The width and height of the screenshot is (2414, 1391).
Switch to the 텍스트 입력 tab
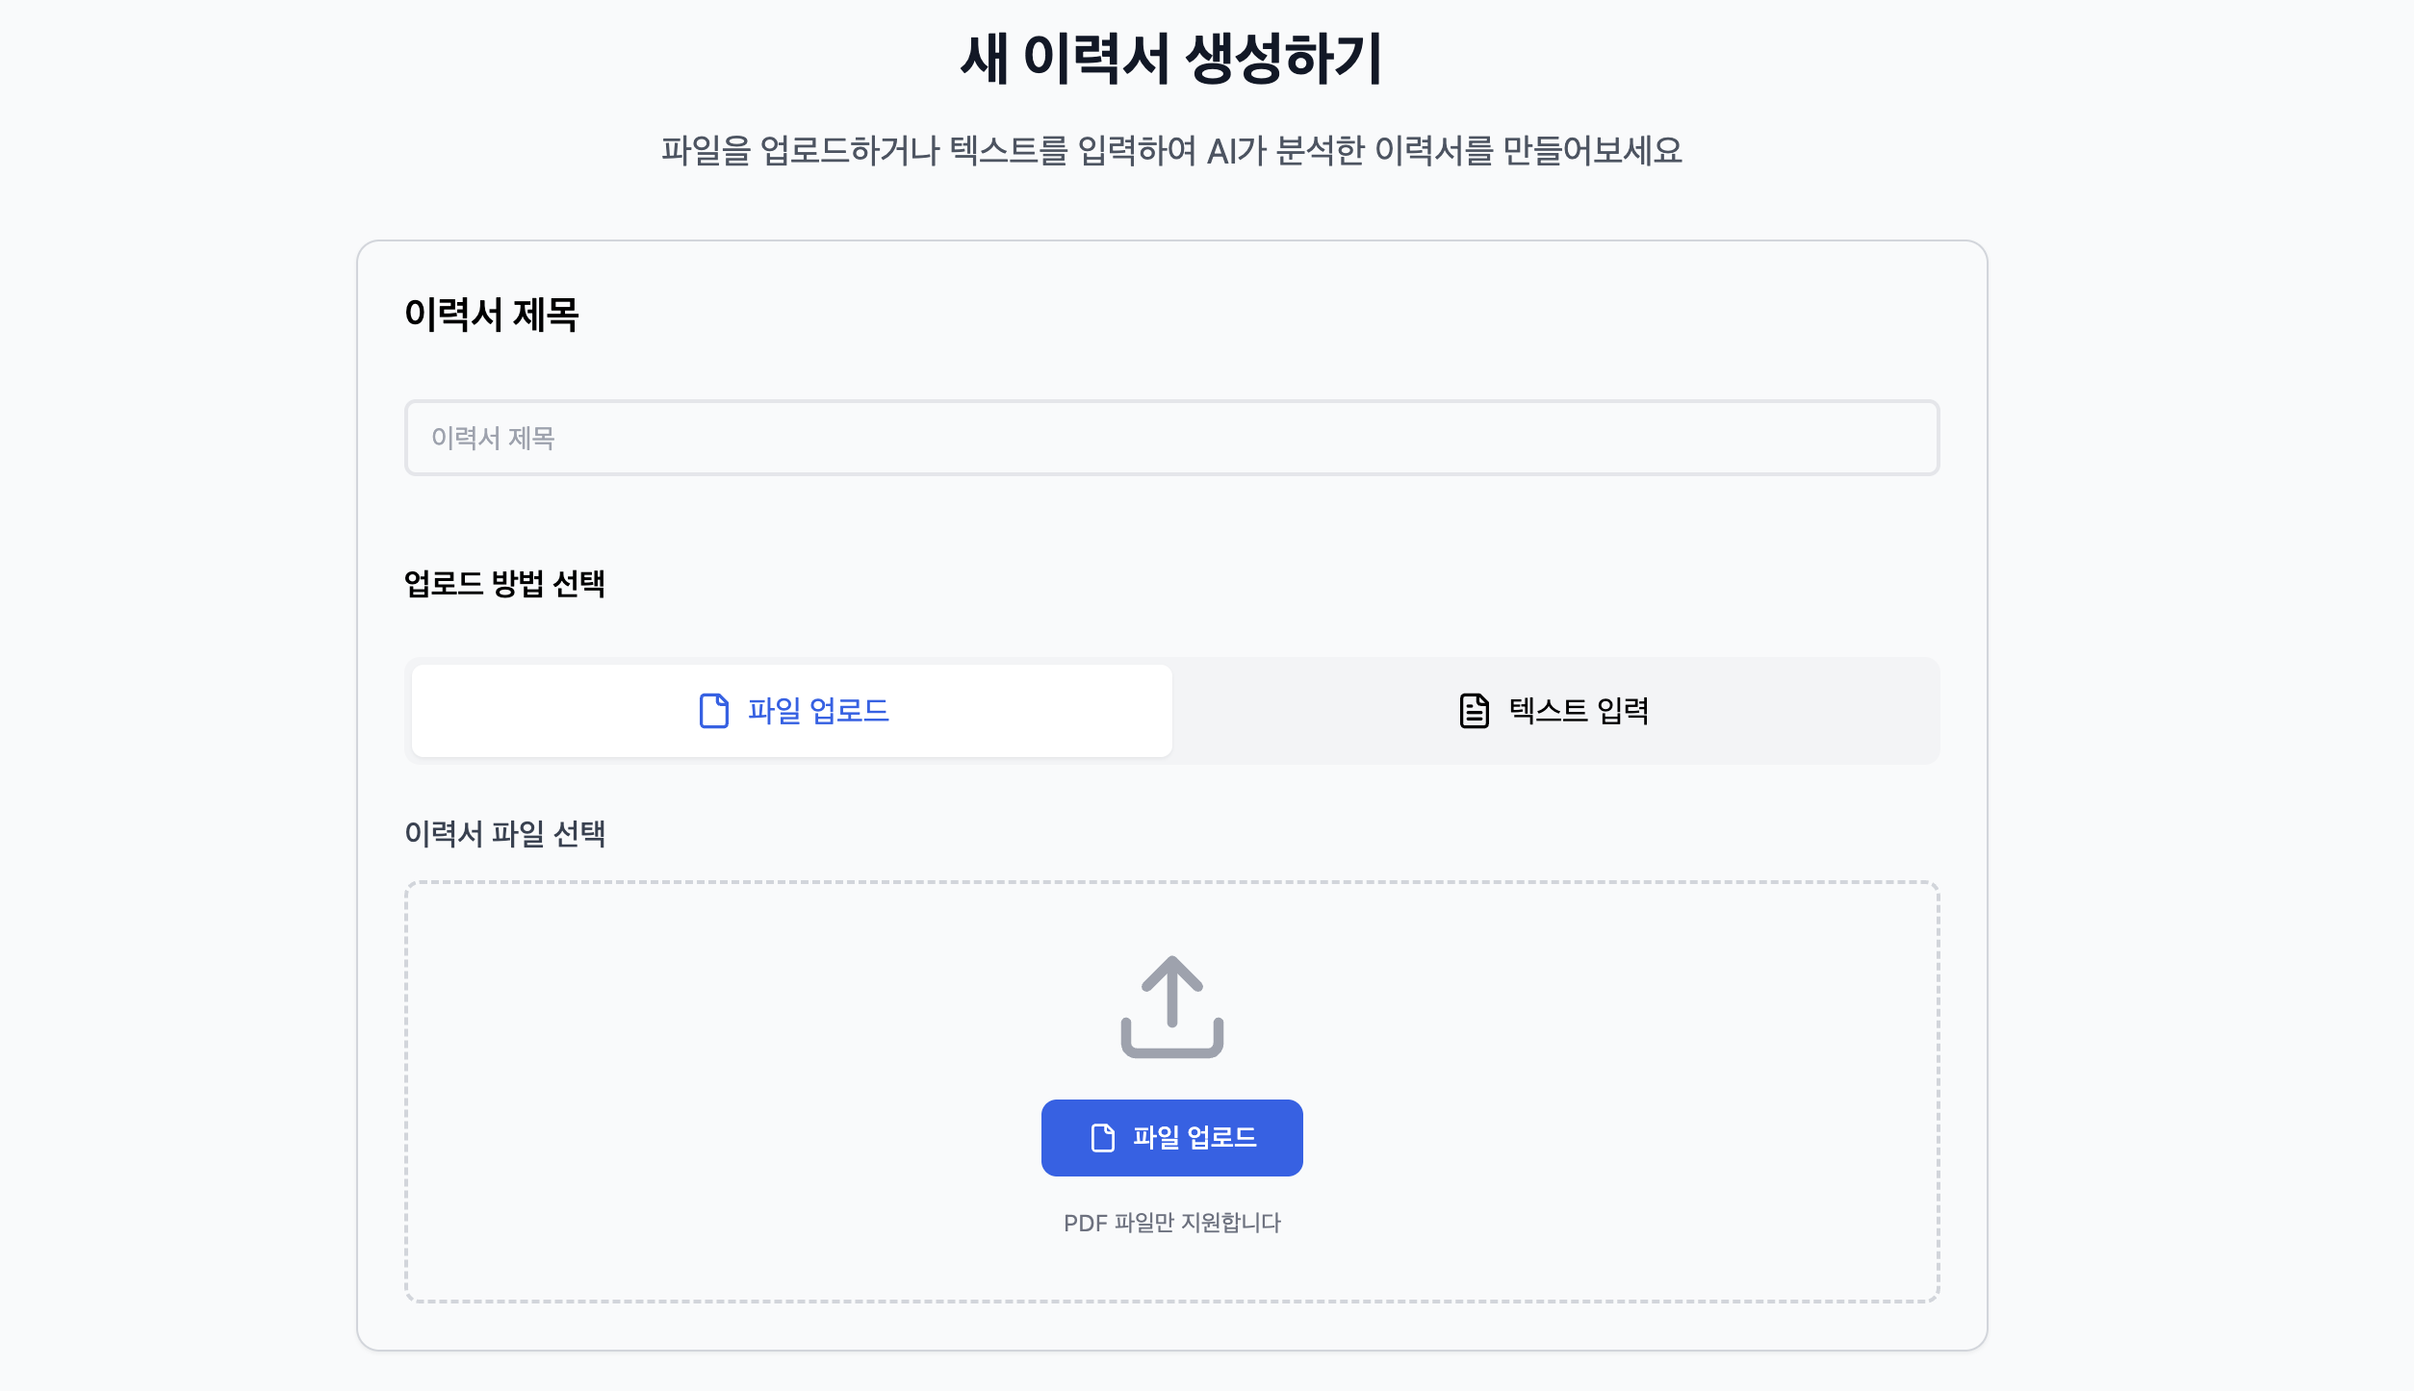tap(1554, 711)
